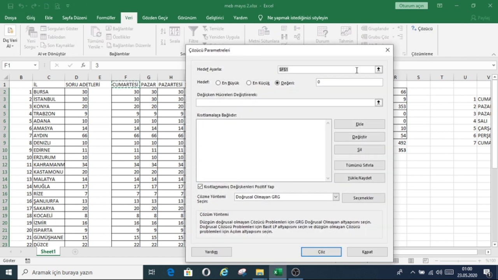Switch to the Formüller tab
The image size is (498, 280).
pos(106,18)
